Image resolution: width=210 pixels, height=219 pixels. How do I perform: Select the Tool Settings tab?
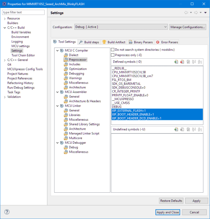[64, 42]
